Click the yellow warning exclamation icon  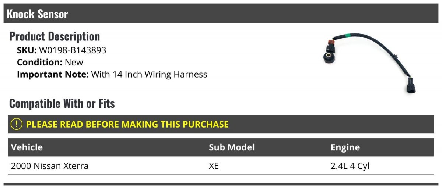pos(17,124)
